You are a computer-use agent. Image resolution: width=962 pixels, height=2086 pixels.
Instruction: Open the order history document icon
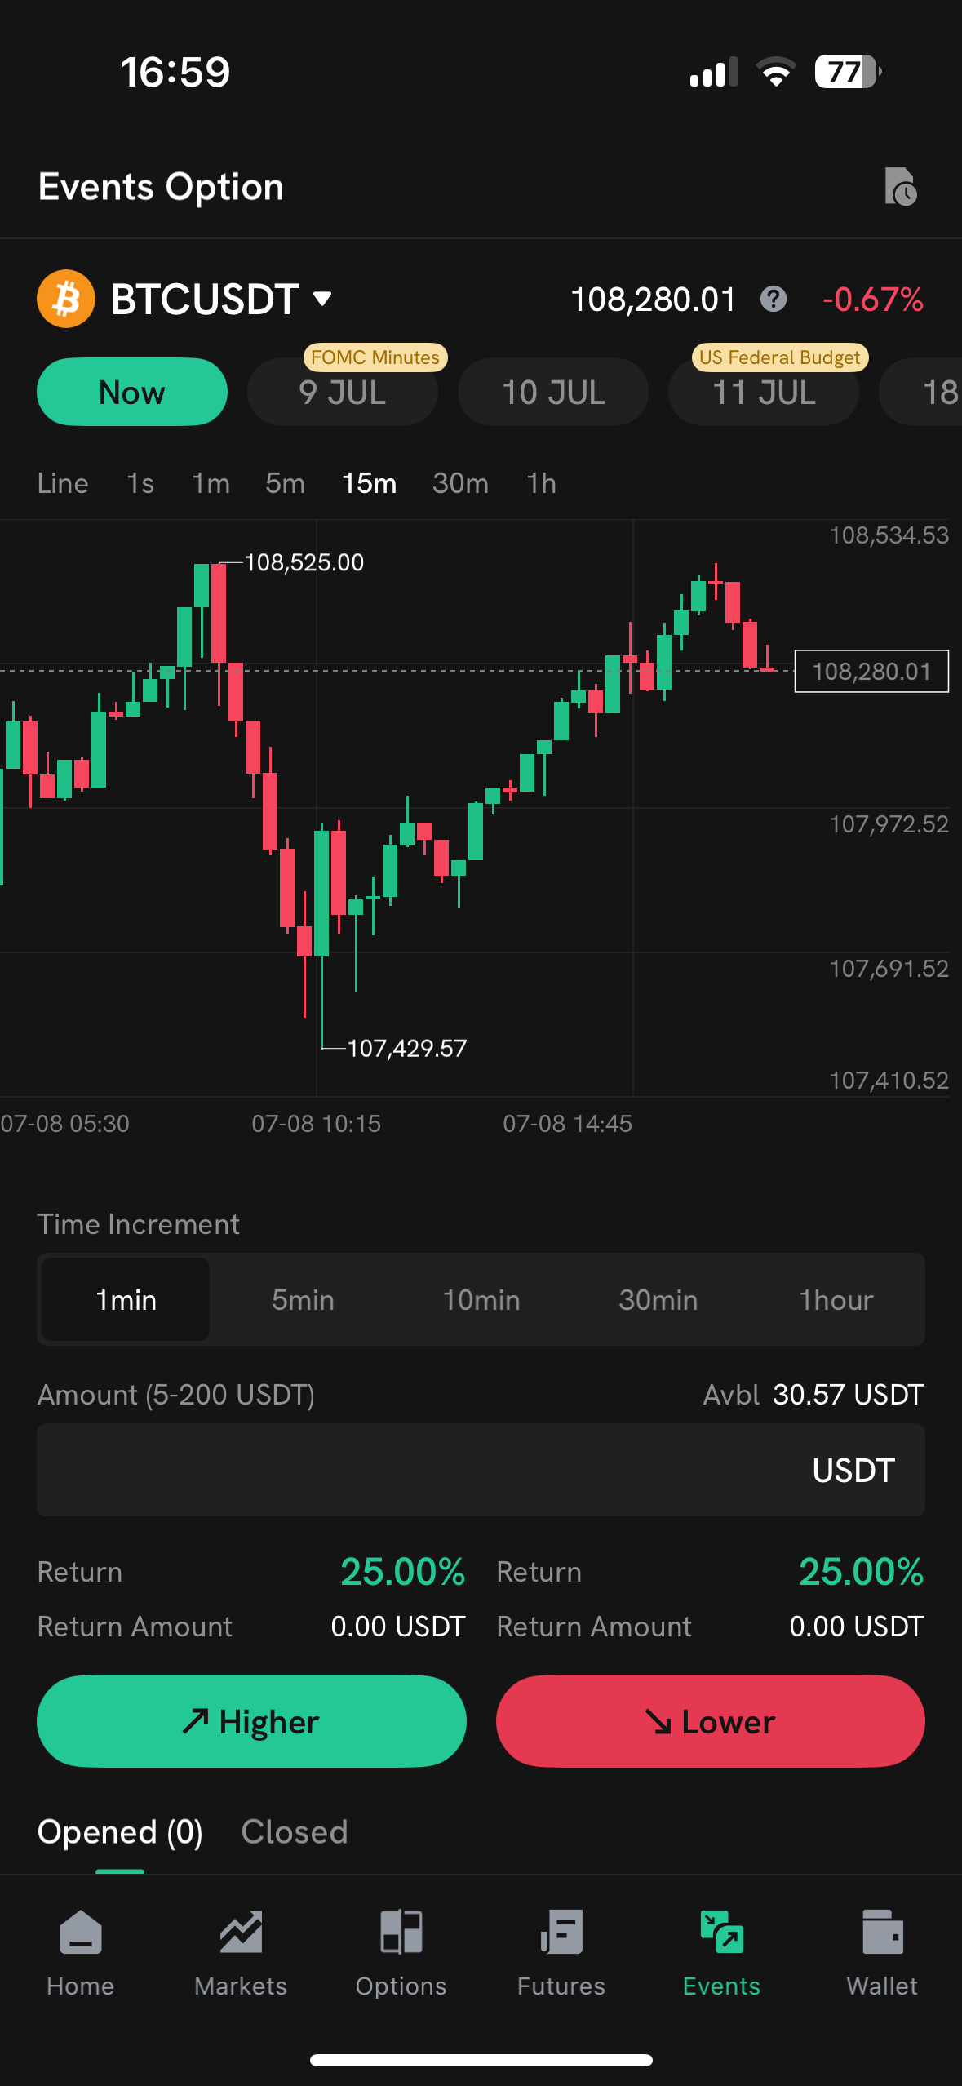[900, 187]
